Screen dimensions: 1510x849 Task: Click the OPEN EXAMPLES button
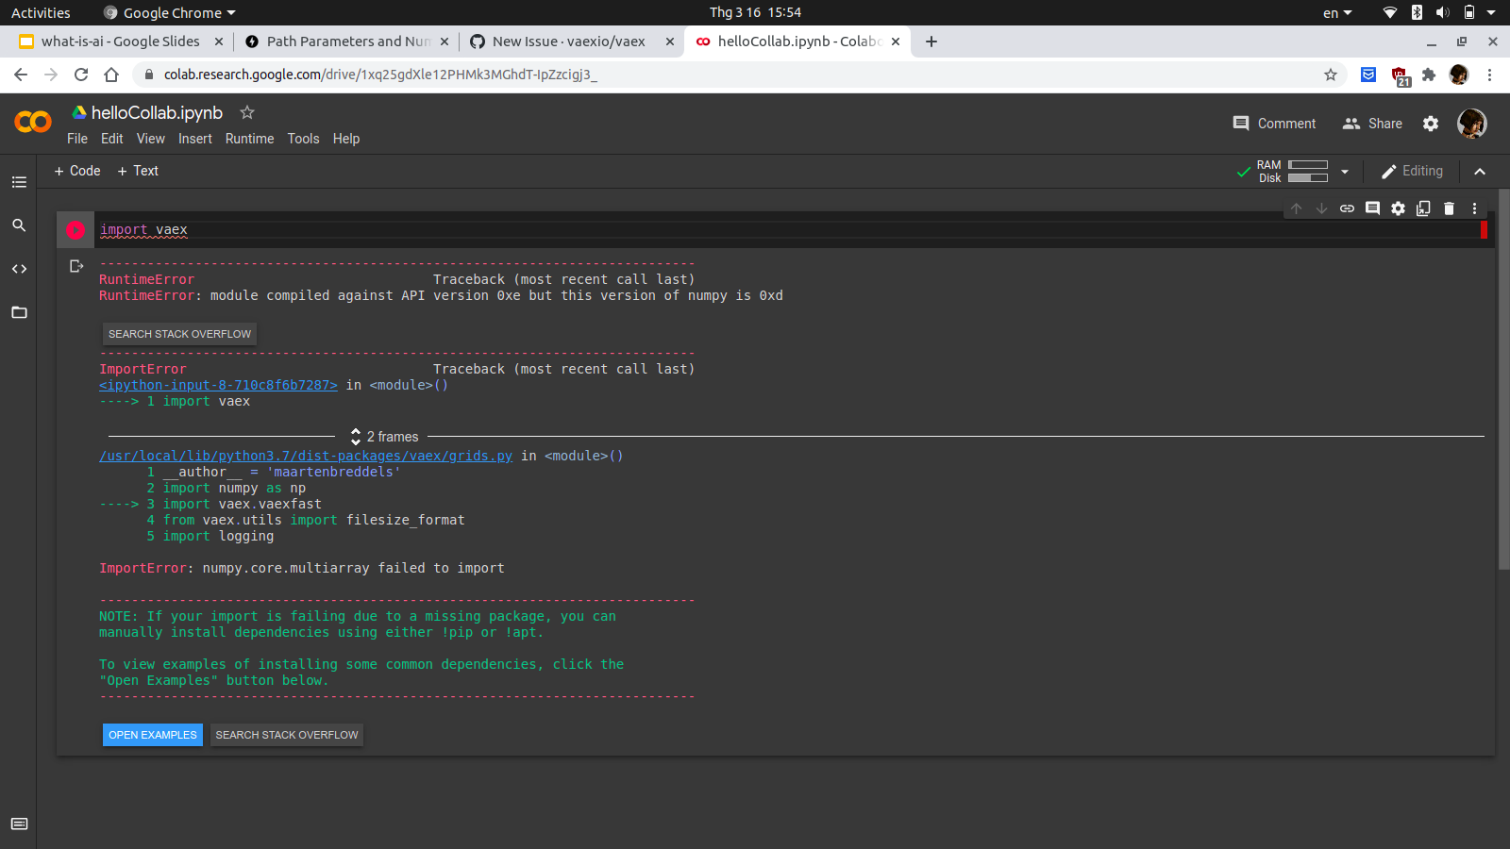(152, 734)
